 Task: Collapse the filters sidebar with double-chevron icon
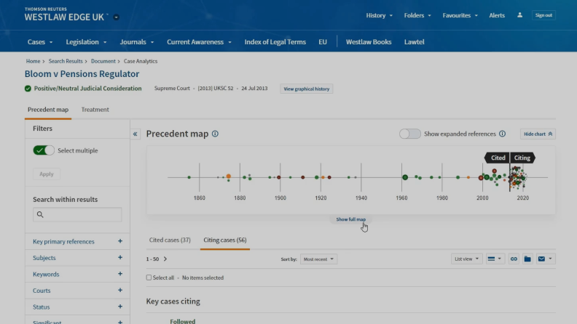[x=136, y=134]
